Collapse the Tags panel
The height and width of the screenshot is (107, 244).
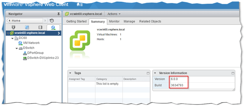tap(70, 73)
